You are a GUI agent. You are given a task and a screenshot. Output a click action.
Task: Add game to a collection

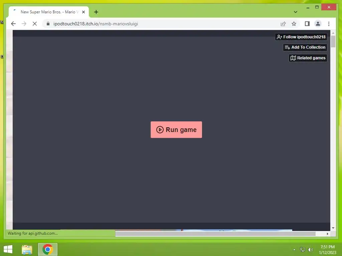[305, 47]
